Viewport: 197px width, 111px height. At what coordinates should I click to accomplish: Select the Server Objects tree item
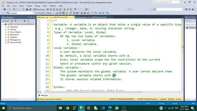[x=16, y=32]
